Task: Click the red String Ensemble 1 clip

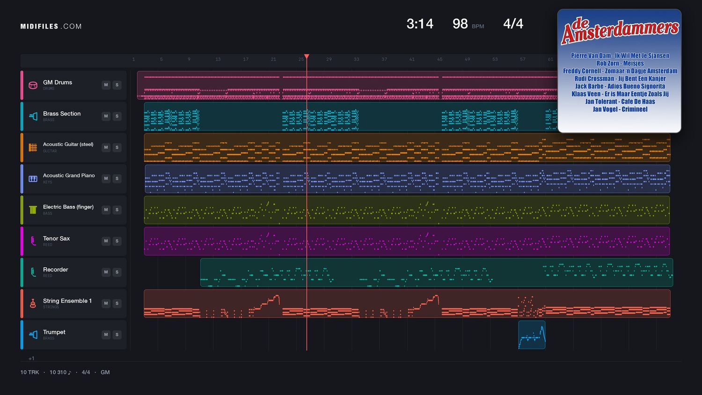Action: pos(407,304)
